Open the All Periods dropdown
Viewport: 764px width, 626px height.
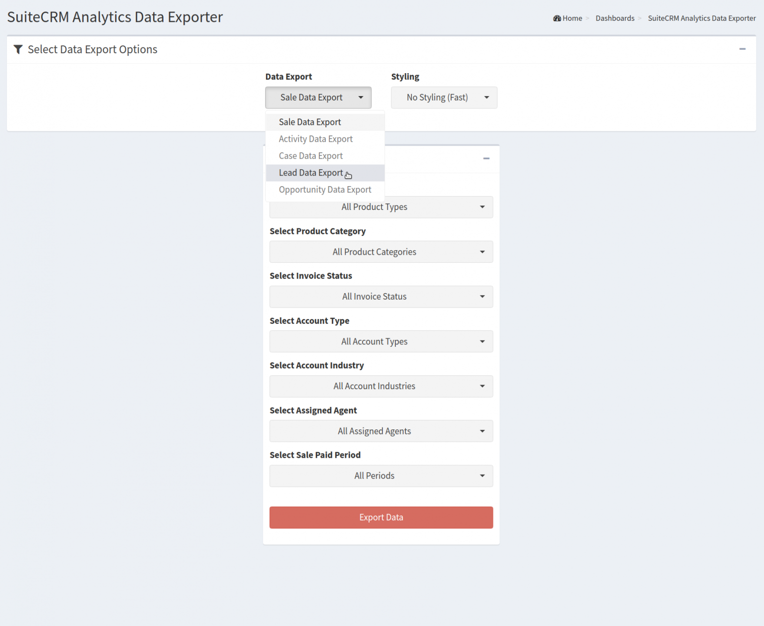point(381,476)
